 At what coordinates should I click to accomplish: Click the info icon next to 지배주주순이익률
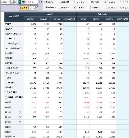[x=22, y=97]
